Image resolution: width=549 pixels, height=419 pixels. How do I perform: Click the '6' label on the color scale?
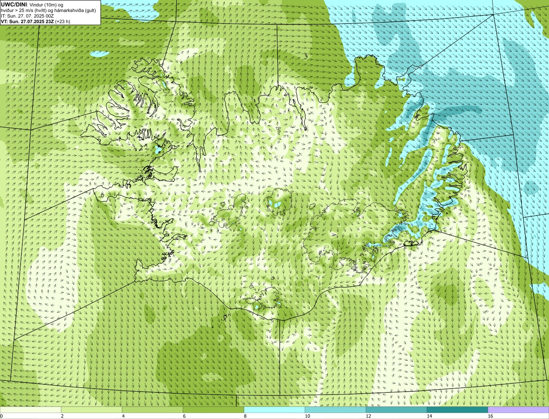(x=184, y=416)
